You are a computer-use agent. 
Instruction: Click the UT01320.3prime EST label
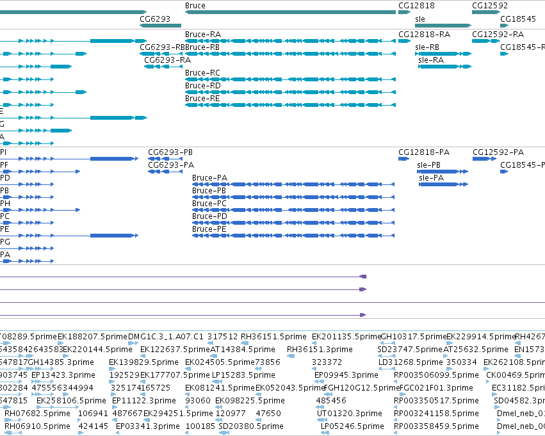[349, 414]
